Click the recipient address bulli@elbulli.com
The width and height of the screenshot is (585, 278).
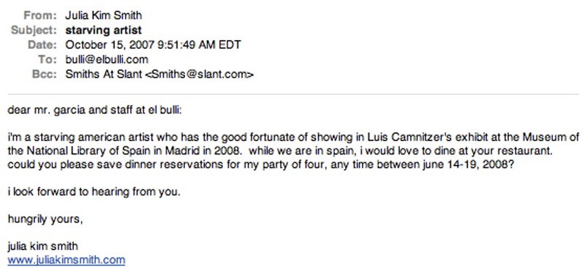pos(107,59)
